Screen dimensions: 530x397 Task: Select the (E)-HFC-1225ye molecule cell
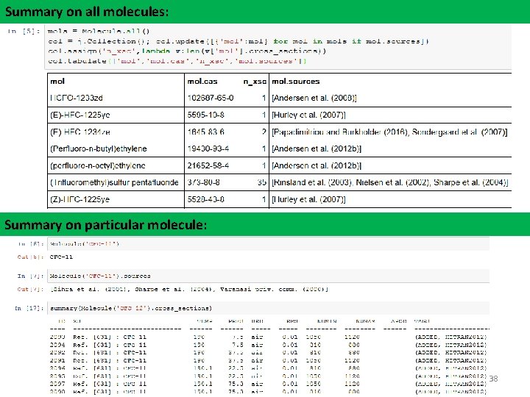coord(79,115)
